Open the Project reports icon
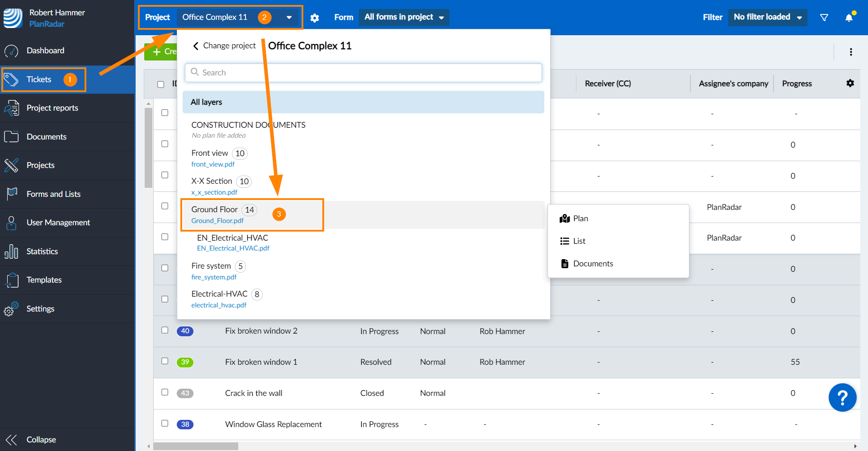The height and width of the screenshot is (451, 868). pos(11,108)
